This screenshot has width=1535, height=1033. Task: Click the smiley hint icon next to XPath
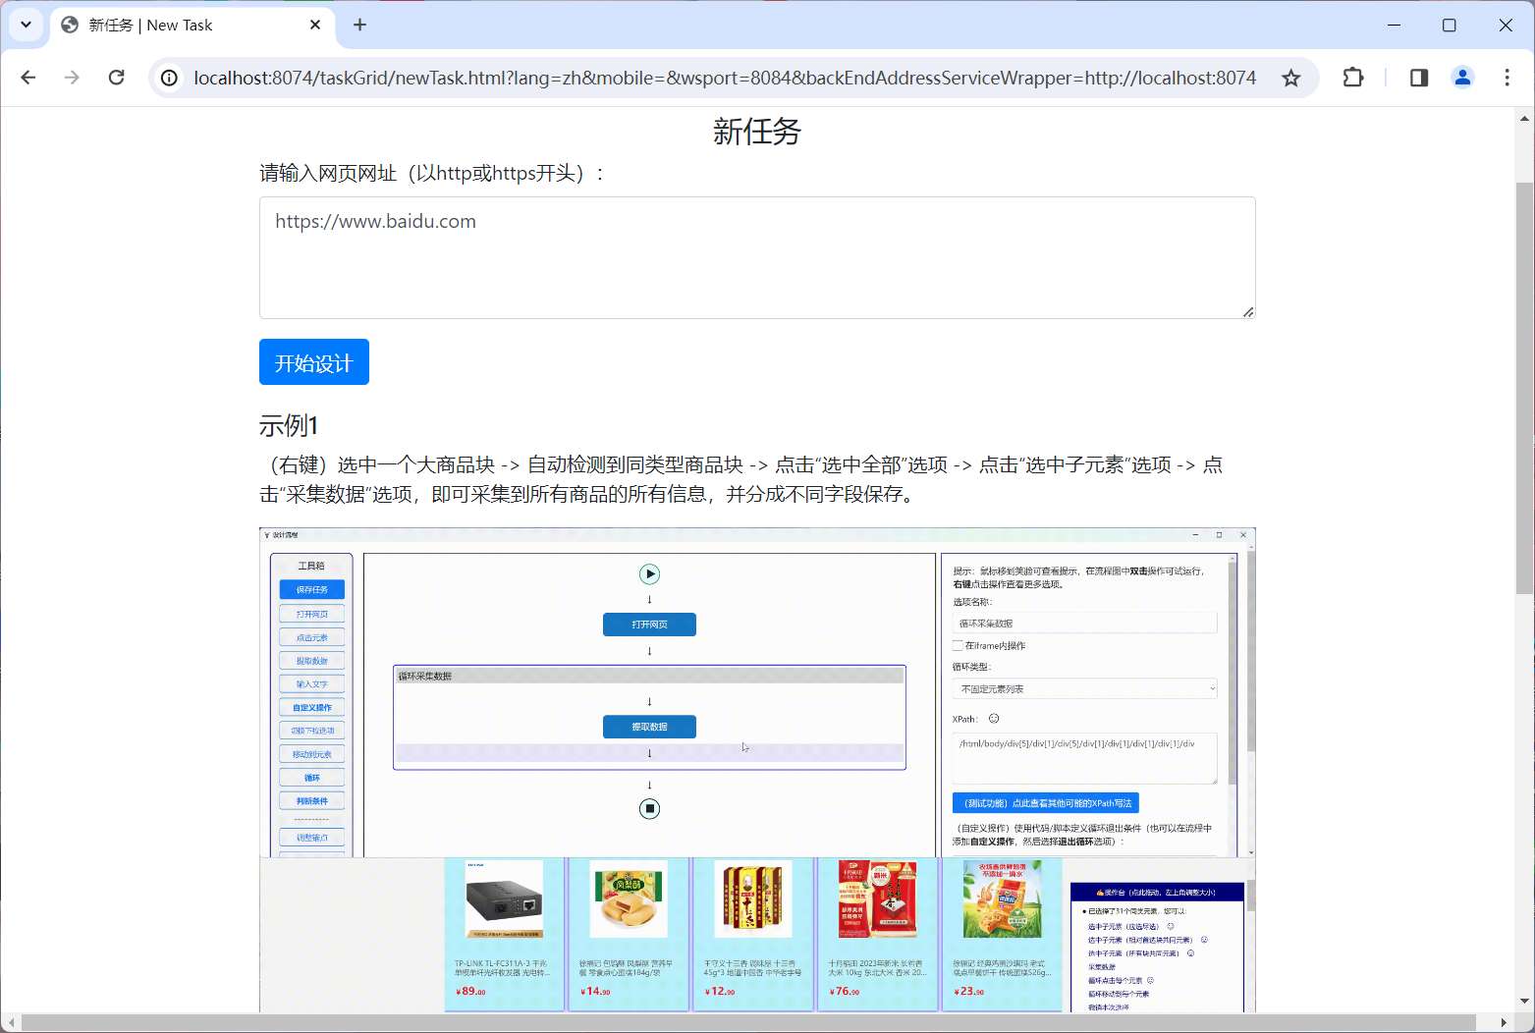click(993, 719)
